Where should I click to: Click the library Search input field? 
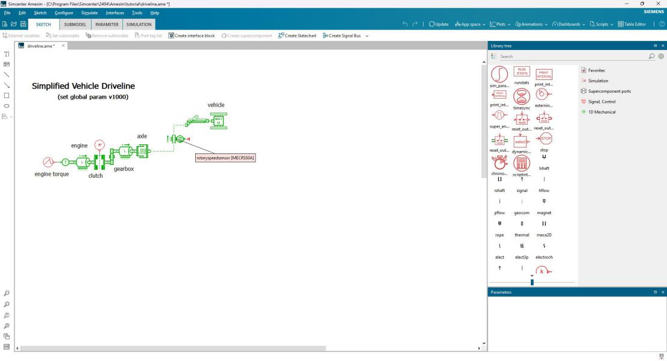(x=572, y=57)
